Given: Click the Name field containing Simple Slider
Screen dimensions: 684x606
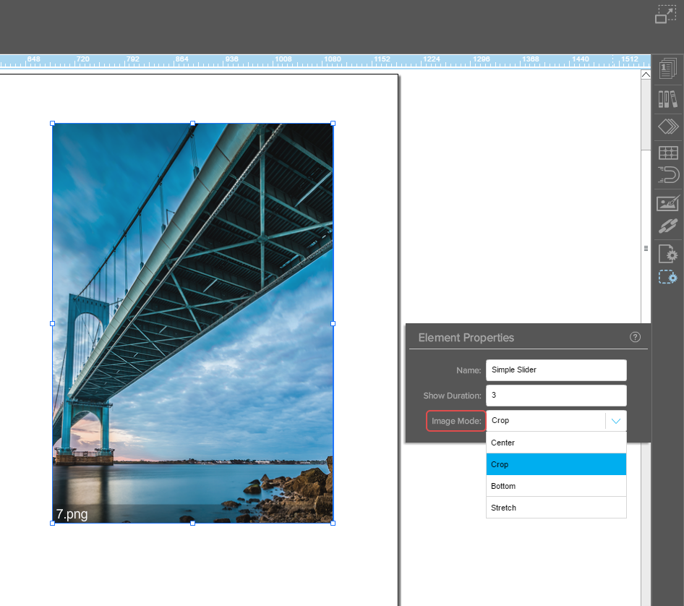Looking at the screenshot, I should (x=555, y=370).
